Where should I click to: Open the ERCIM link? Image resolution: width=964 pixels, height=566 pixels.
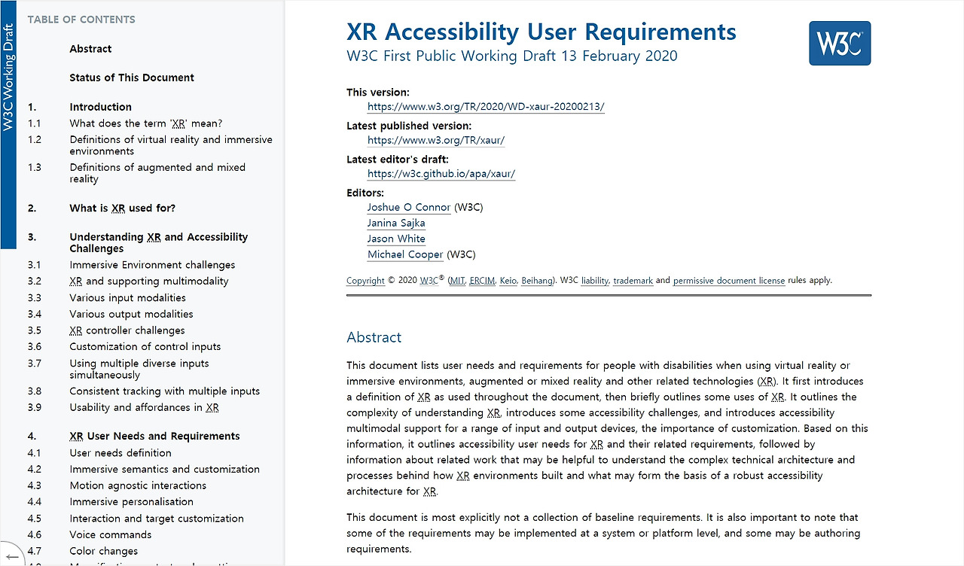(481, 280)
